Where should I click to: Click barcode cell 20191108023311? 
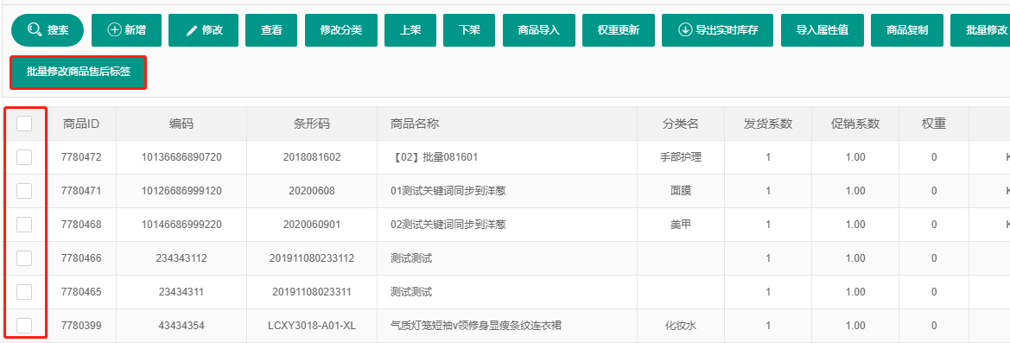click(x=312, y=291)
